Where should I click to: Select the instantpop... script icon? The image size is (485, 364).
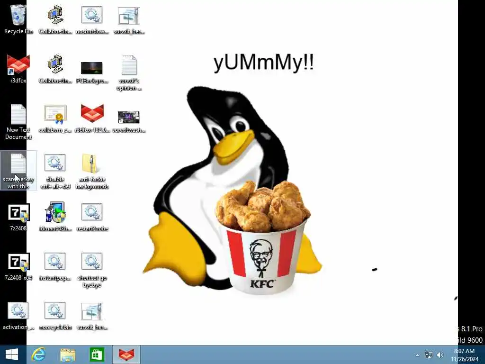55,266
